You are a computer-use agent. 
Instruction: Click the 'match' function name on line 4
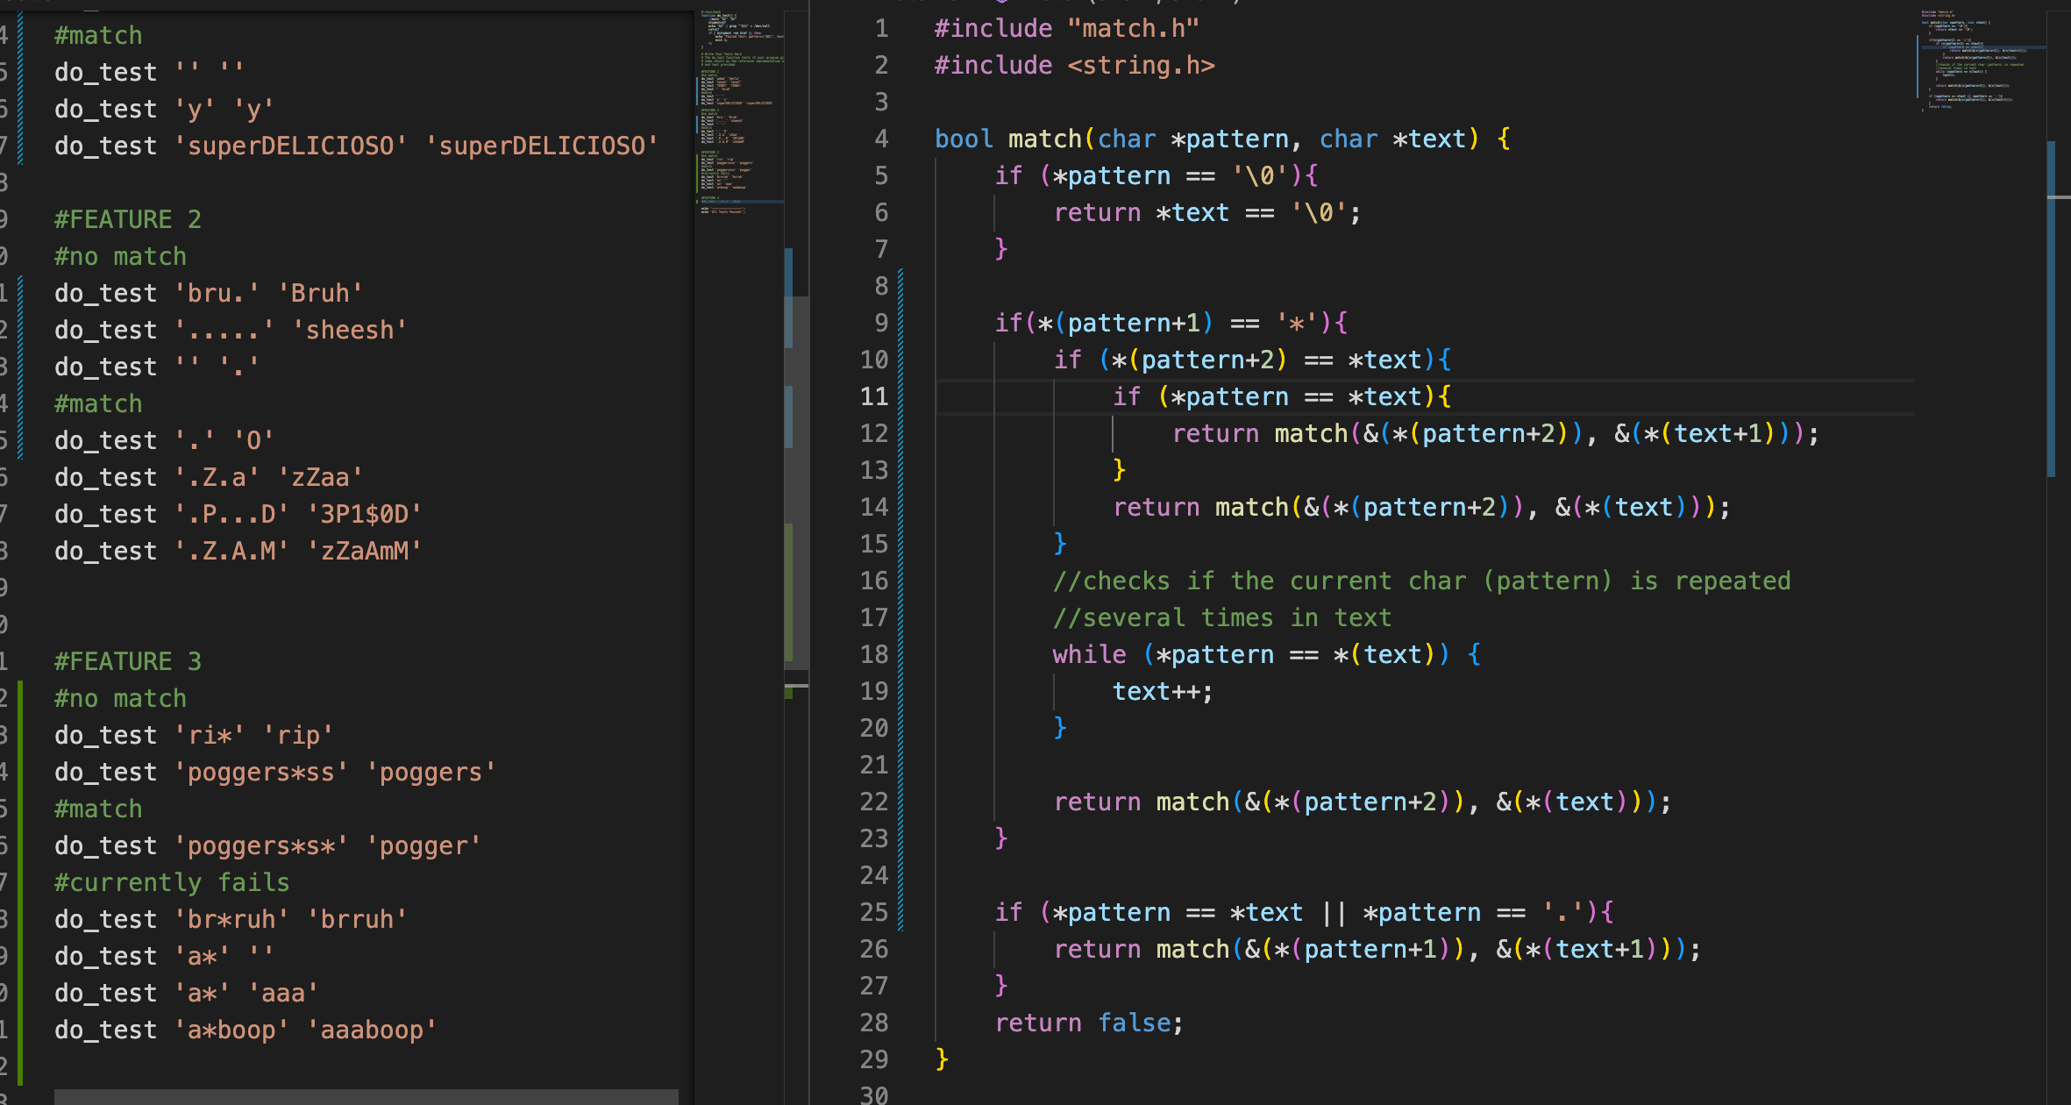point(1044,139)
